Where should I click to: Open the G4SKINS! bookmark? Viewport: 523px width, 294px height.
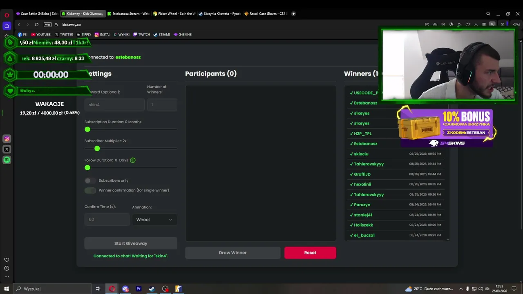[x=183, y=35]
